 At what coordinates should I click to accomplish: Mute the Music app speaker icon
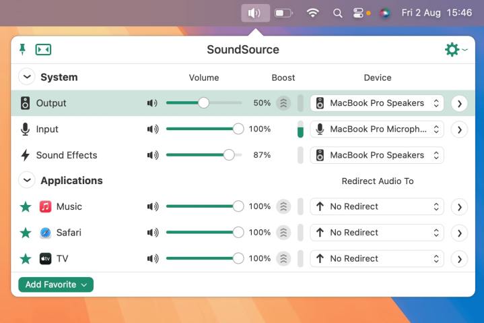[x=152, y=206]
